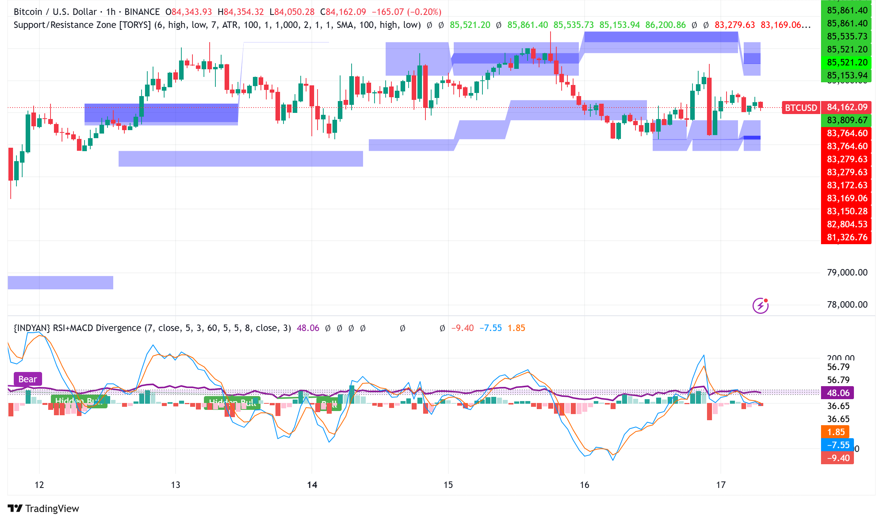
Task: Click the red −9.40 axis label
Action: tap(837, 458)
